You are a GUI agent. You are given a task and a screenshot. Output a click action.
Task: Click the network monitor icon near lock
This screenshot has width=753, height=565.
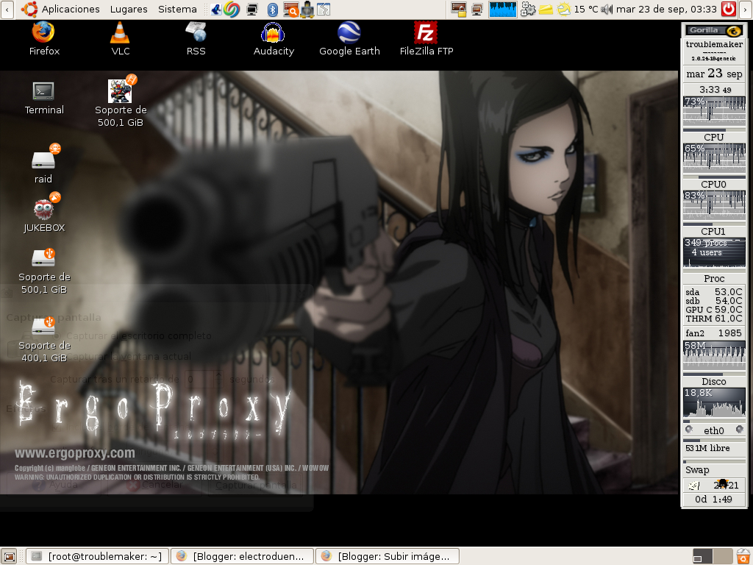(477, 9)
